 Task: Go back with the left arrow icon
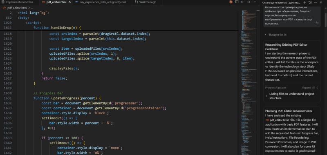coord(242,2)
